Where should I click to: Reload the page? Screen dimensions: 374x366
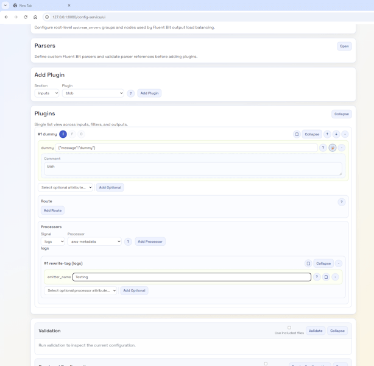(26, 17)
